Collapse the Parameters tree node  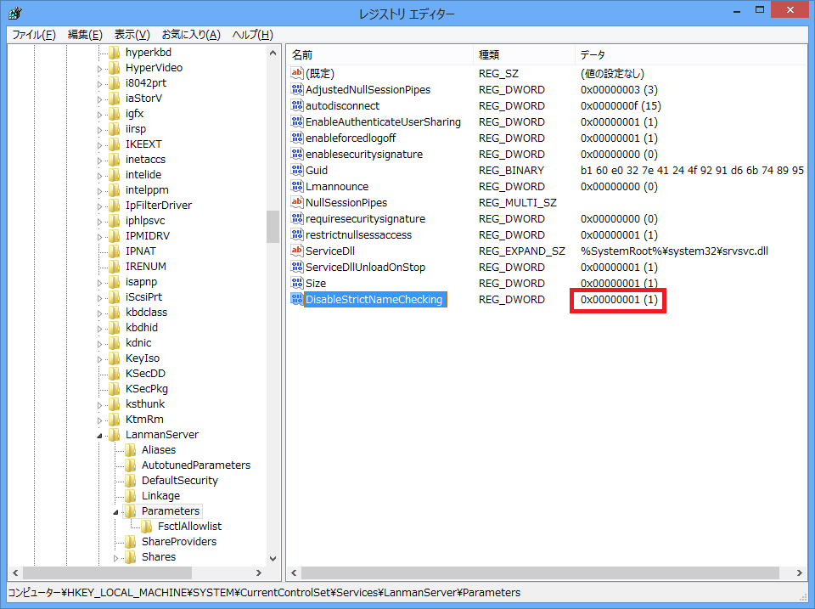pyautogui.click(x=116, y=511)
